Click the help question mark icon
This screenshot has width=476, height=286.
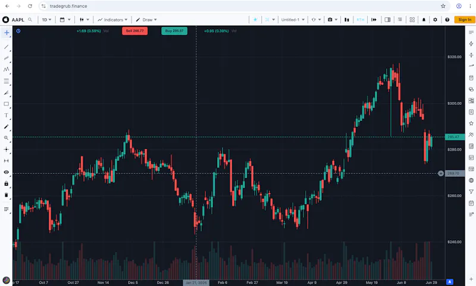point(447,20)
